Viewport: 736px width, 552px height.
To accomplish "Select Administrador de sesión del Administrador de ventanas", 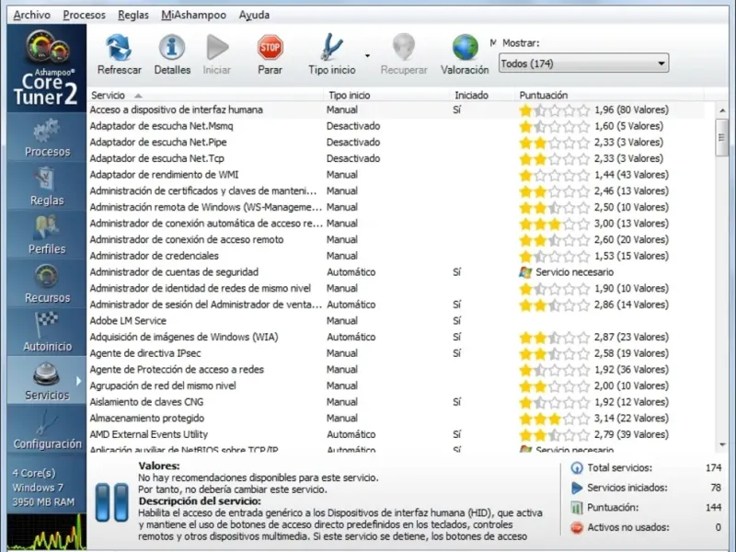I will click(397, 305).
